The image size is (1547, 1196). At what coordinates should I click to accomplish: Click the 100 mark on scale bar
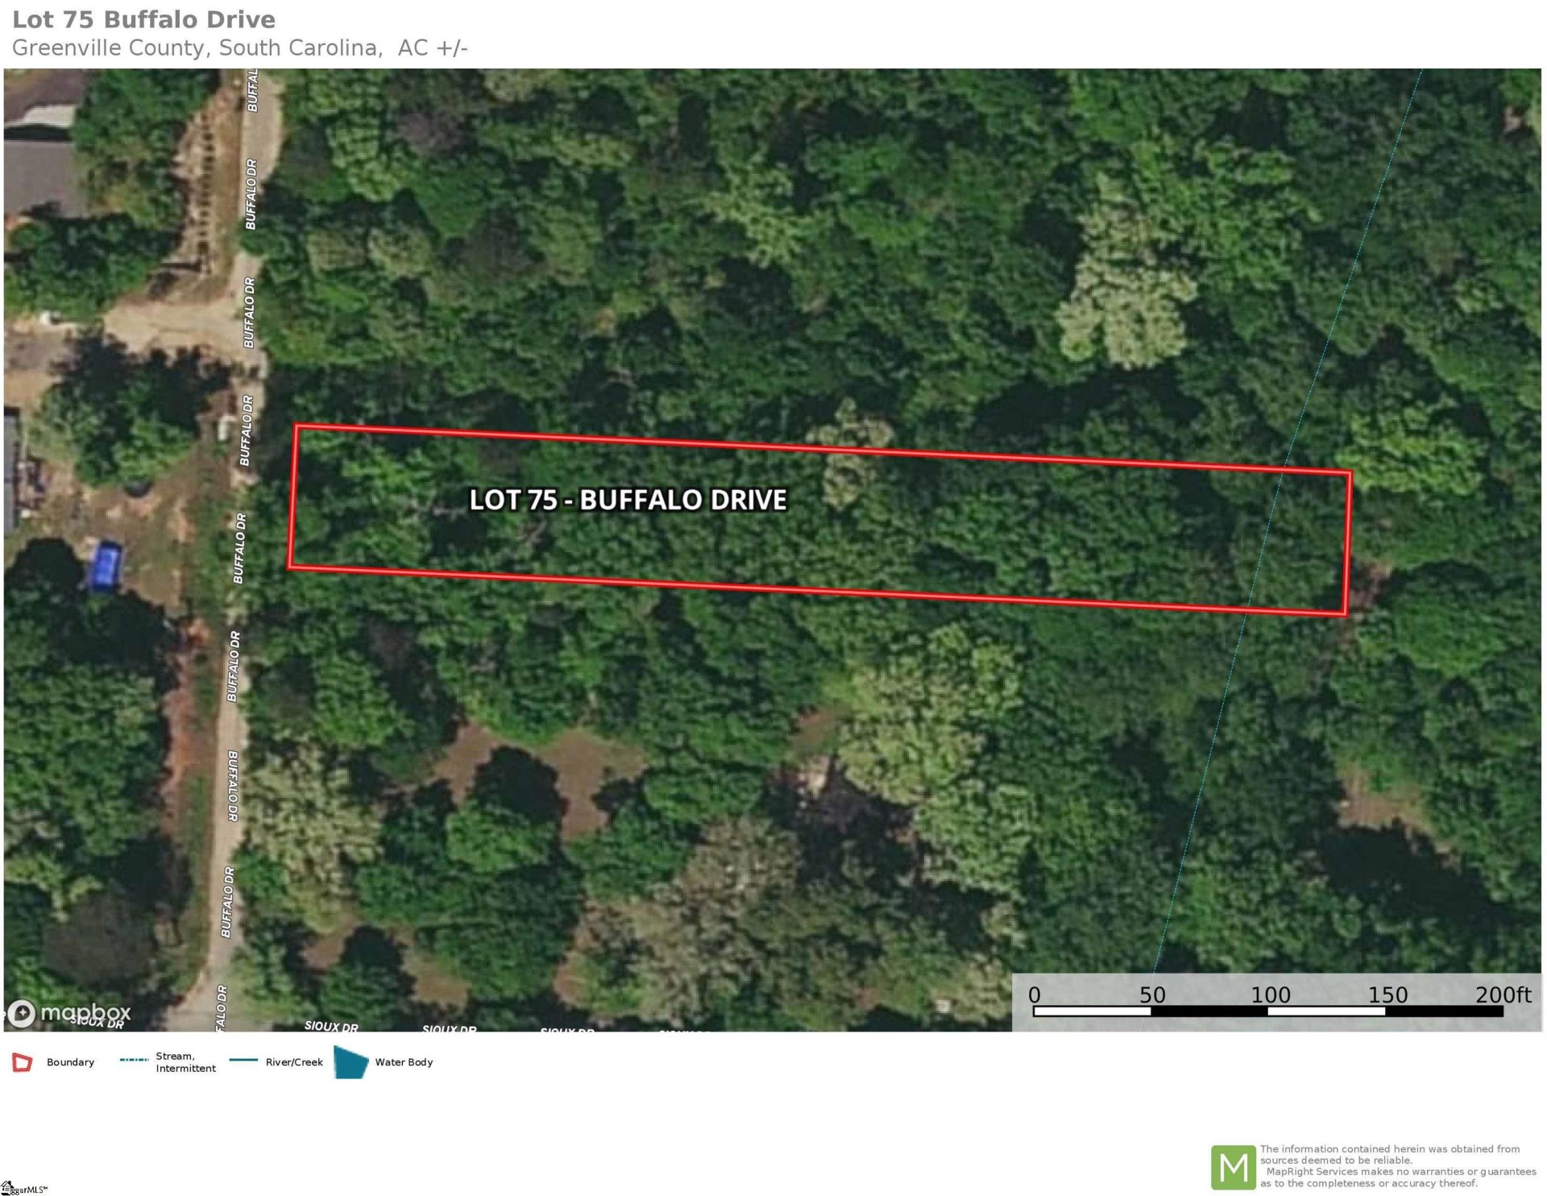[1270, 995]
